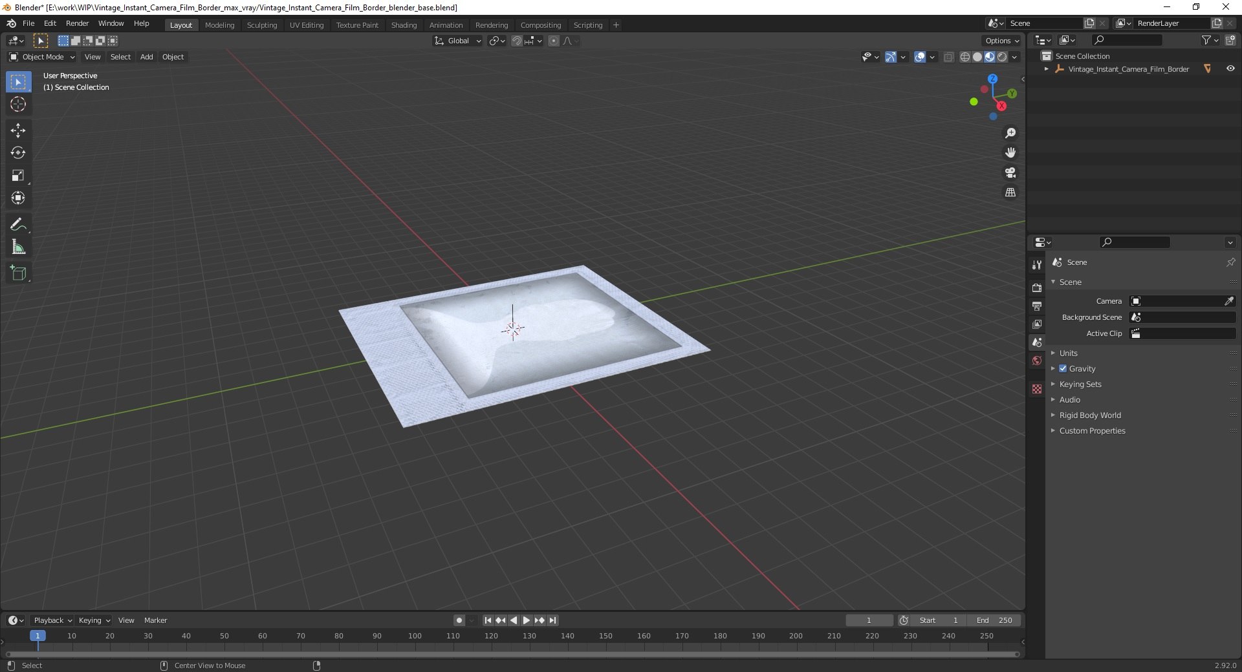The height and width of the screenshot is (672, 1242).
Task: Pin the Scene properties panel
Action: pyautogui.click(x=1230, y=262)
